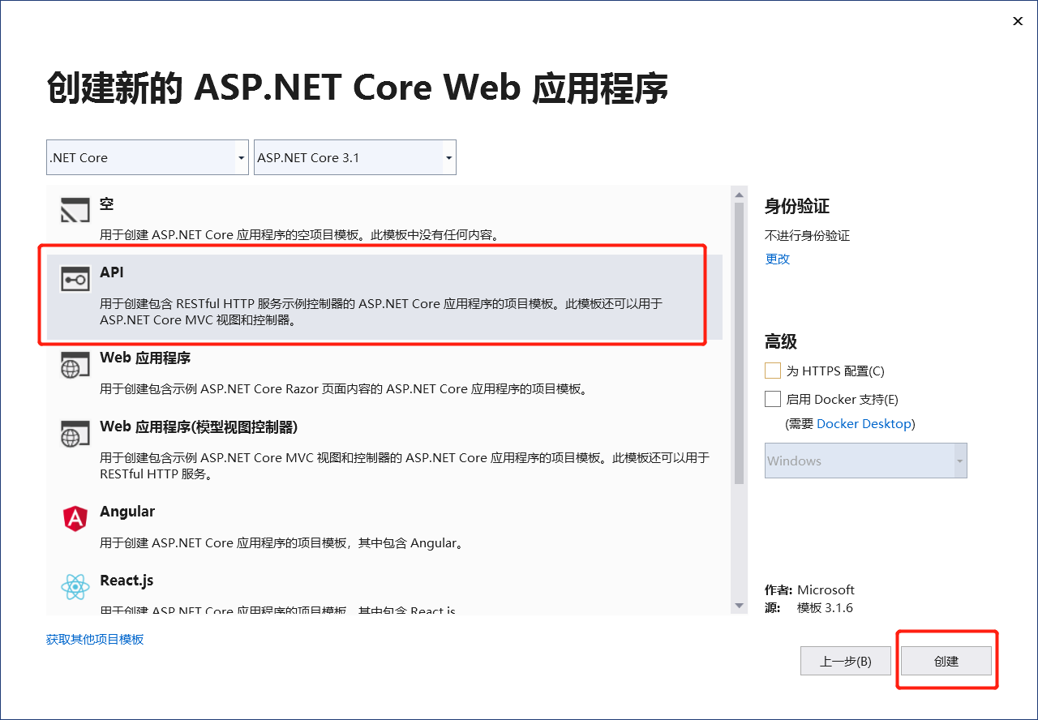Select the API template title
The width and height of the screenshot is (1038, 720).
point(112,273)
